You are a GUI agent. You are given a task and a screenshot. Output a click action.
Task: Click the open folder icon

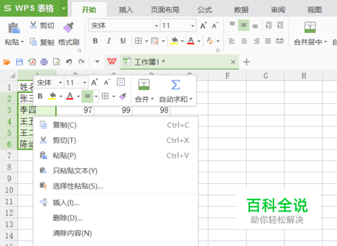coord(7,62)
